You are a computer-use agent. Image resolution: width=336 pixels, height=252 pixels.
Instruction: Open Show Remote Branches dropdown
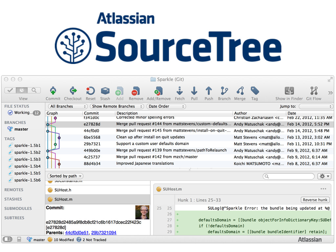coord(117,106)
